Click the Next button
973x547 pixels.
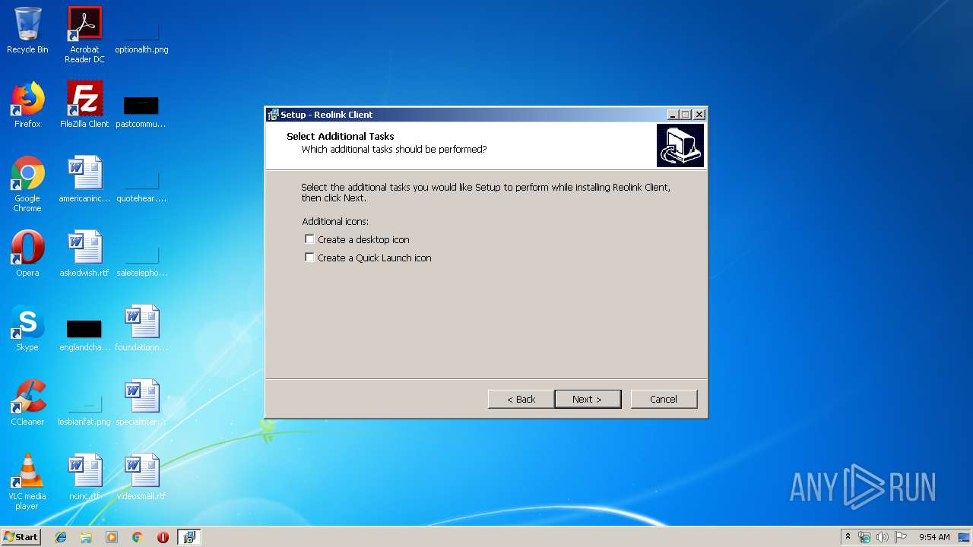pos(588,399)
